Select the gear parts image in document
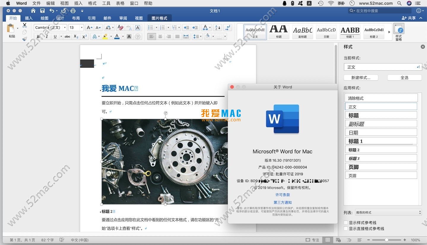The height and width of the screenshot is (245, 427). (165, 161)
